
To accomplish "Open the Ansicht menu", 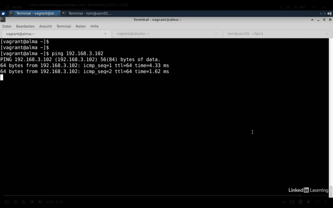I will 46,26.
